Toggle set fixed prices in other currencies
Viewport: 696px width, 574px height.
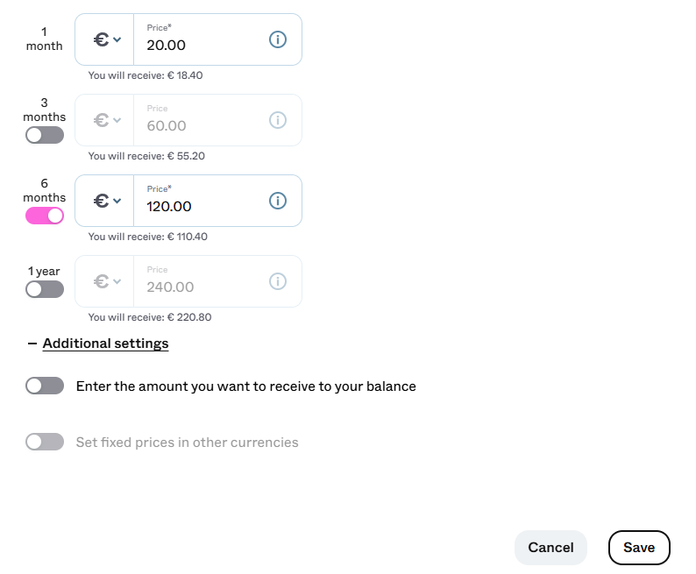point(45,442)
